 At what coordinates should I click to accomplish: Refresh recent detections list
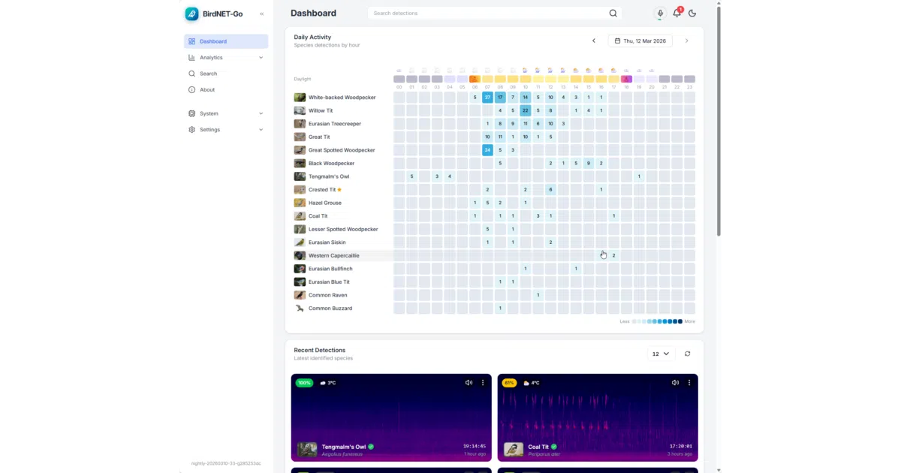(687, 354)
